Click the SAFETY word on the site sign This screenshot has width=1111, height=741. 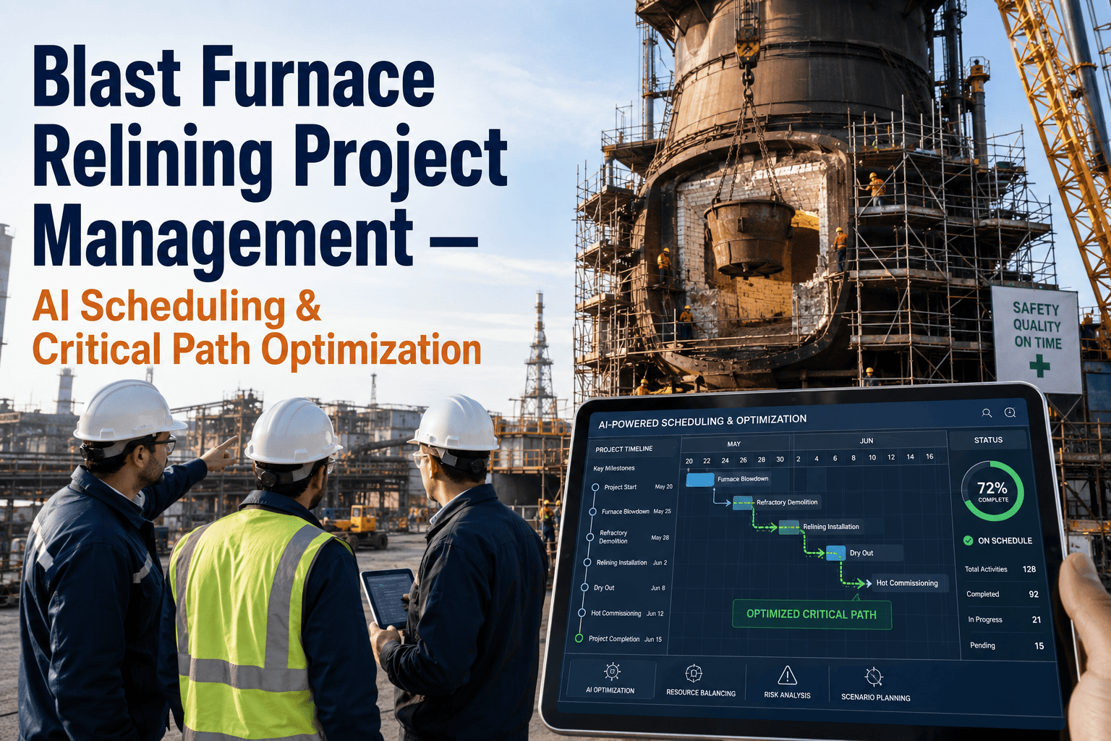1036,308
